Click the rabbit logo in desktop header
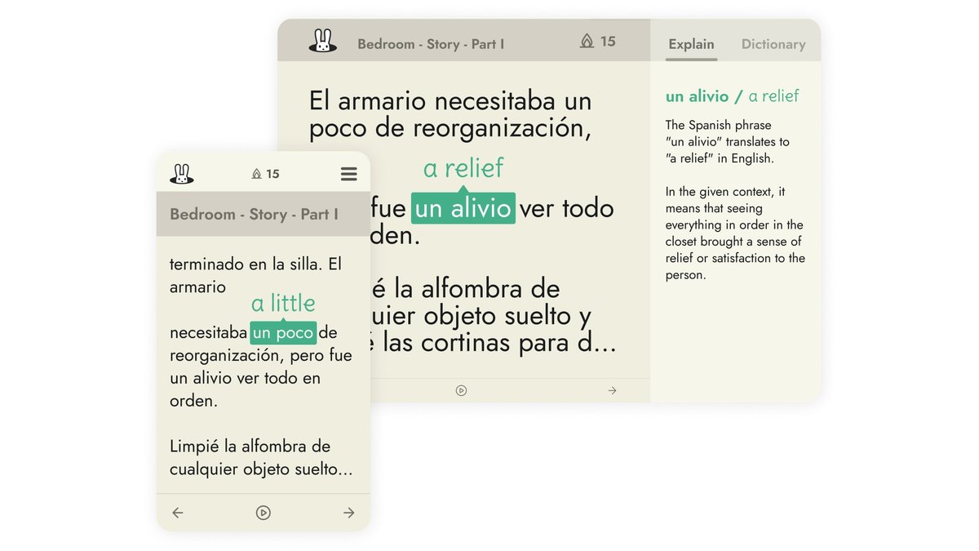The width and height of the screenshot is (979, 551). point(323,42)
